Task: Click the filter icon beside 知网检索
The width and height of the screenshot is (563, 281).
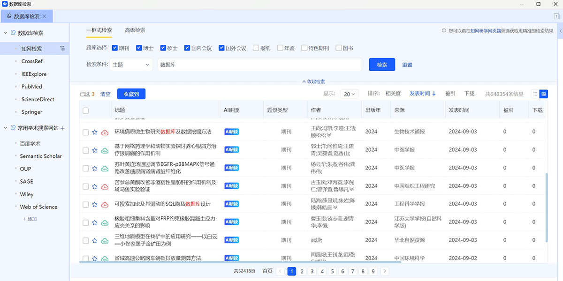Action: (x=62, y=48)
